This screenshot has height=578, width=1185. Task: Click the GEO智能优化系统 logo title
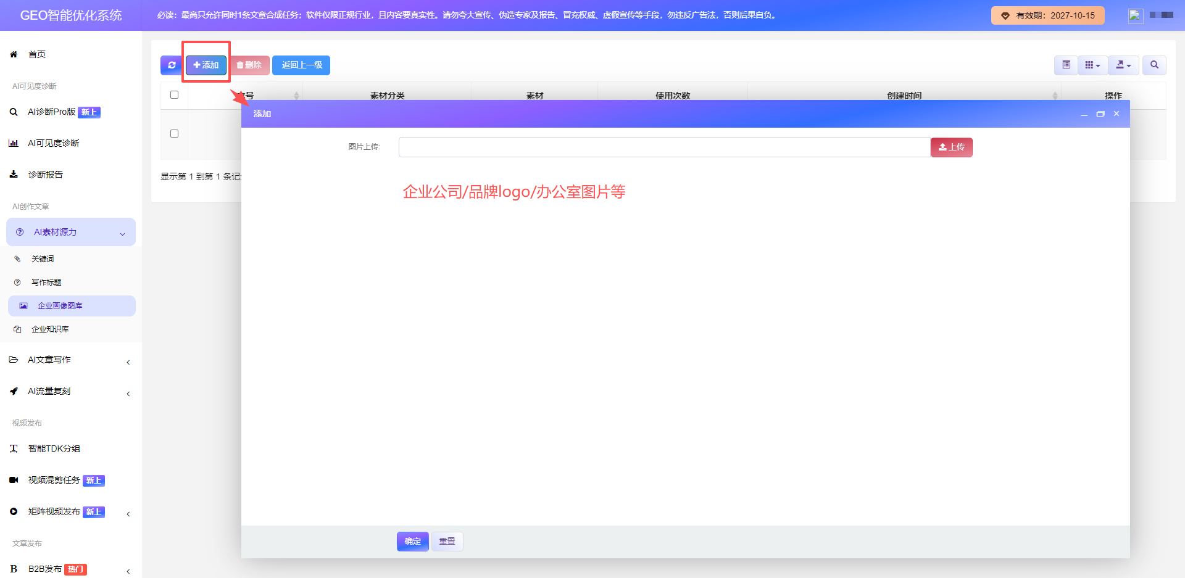point(71,15)
